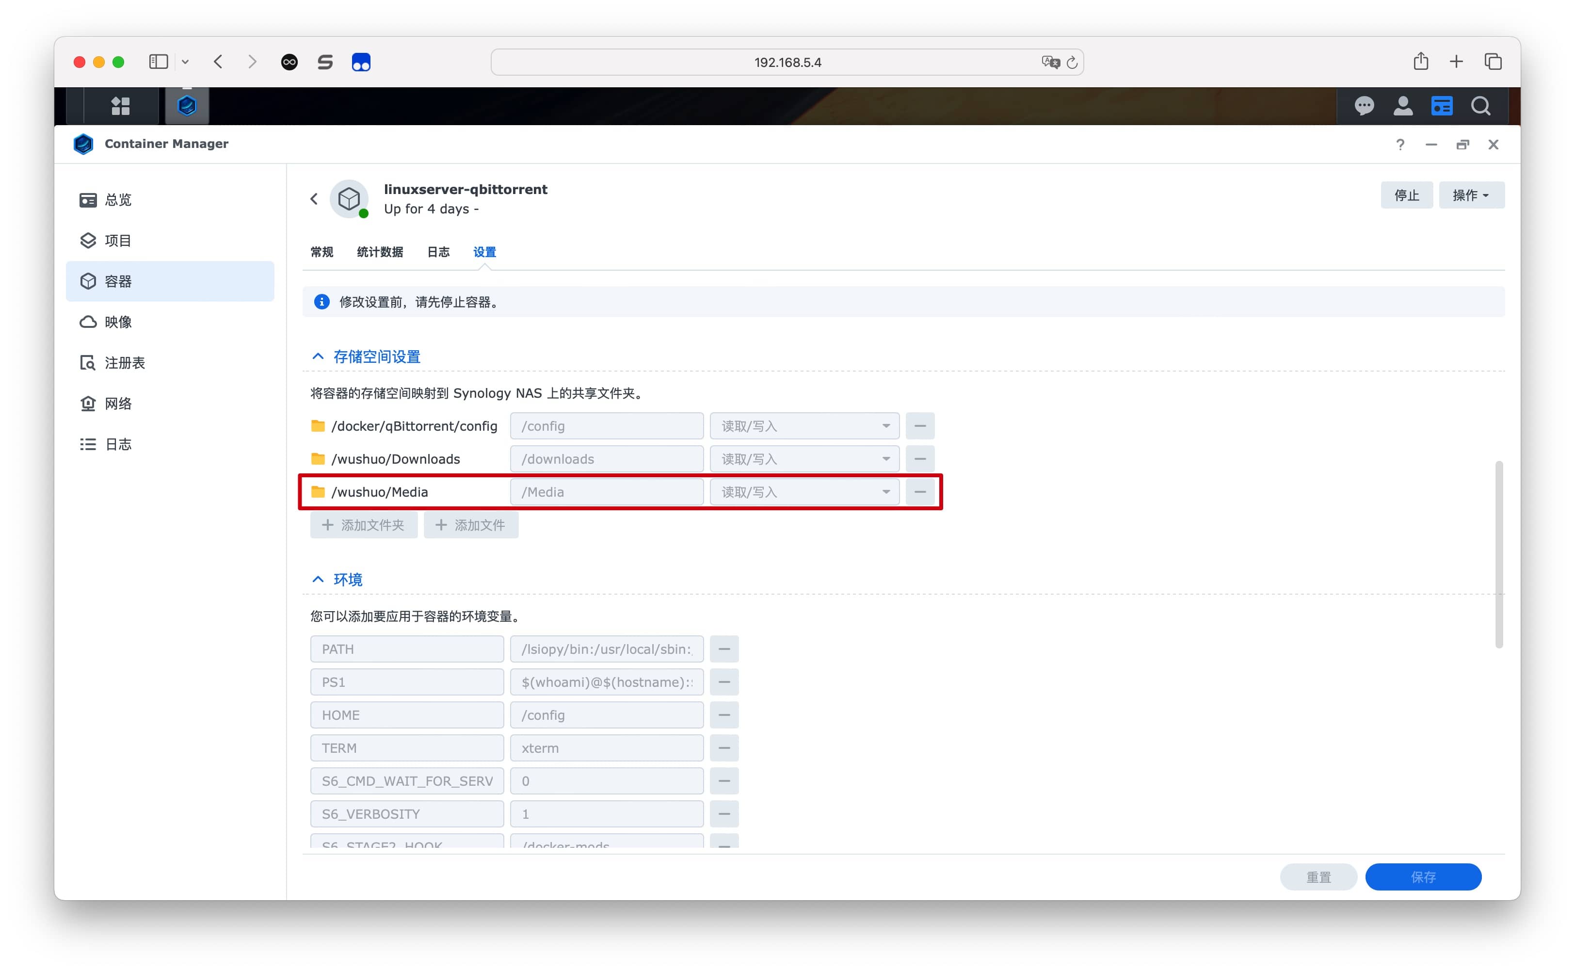Viewport: 1575px width, 972px height.
Task: Click the Safari sidebar toggle icon
Action: tap(158, 62)
